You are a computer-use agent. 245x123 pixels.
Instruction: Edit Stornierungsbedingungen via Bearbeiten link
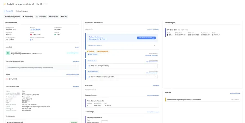[x=76, y=61]
